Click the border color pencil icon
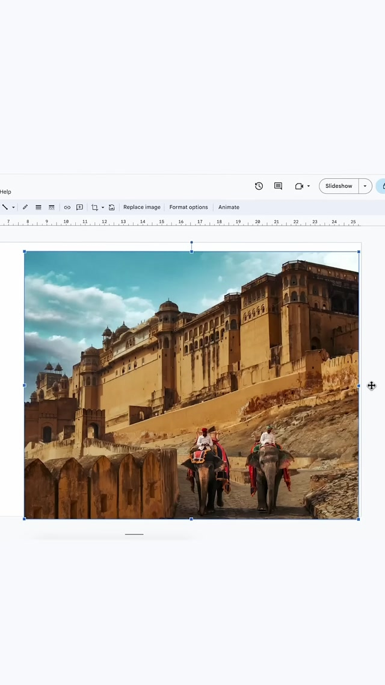Image resolution: width=385 pixels, height=685 pixels. click(x=25, y=207)
